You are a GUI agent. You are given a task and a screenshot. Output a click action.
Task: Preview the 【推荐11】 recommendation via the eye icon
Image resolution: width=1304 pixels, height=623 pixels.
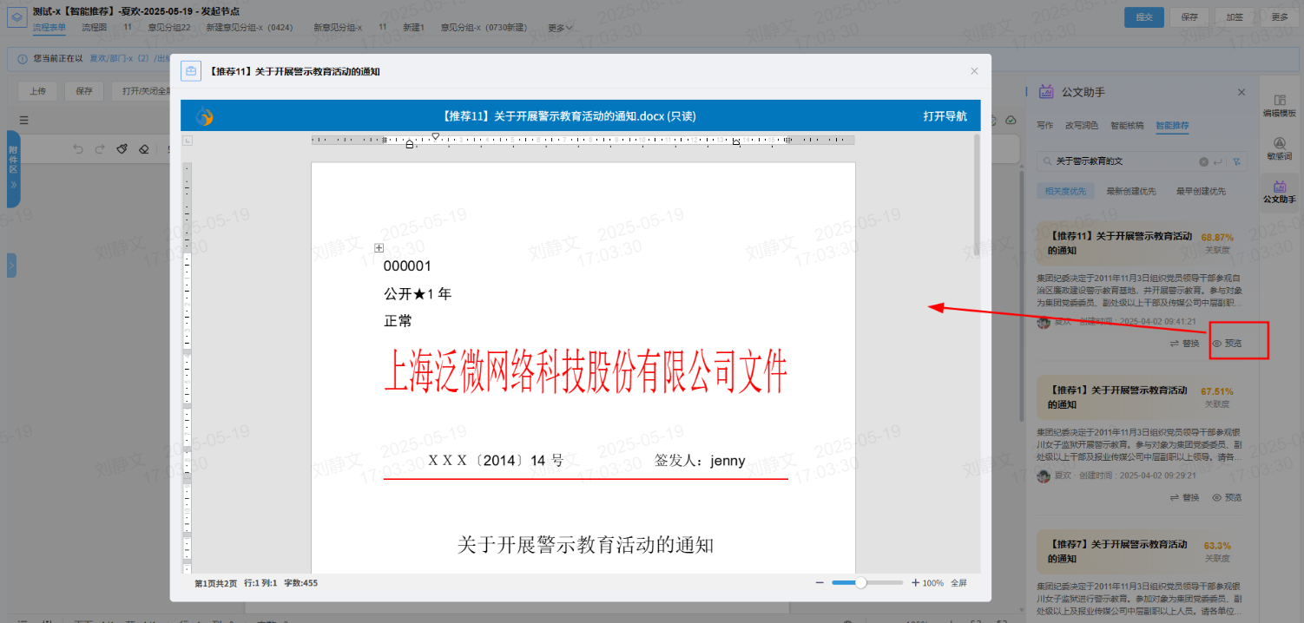1227,344
